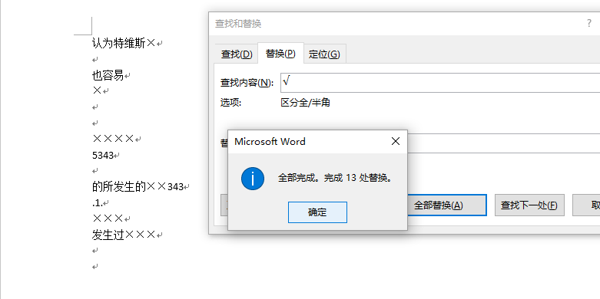
Task: Click the 查找和替换 dialog title
Action: click(x=238, y=24)
